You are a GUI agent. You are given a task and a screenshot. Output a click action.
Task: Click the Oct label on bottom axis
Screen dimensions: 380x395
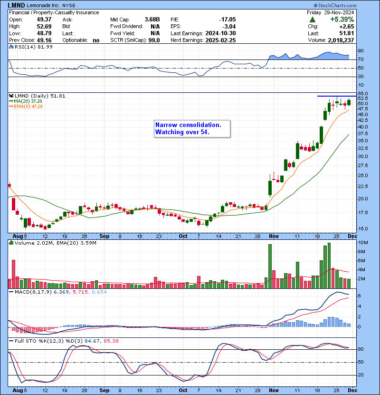(183, 390)
